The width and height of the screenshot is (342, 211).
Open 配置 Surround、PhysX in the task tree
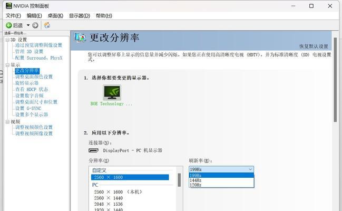[38, 58]
